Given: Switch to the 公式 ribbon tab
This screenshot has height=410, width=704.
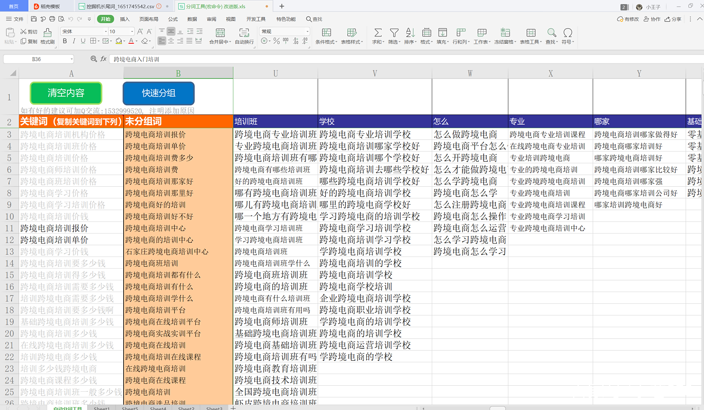Looking at the screenshot, I should [173, 19].
